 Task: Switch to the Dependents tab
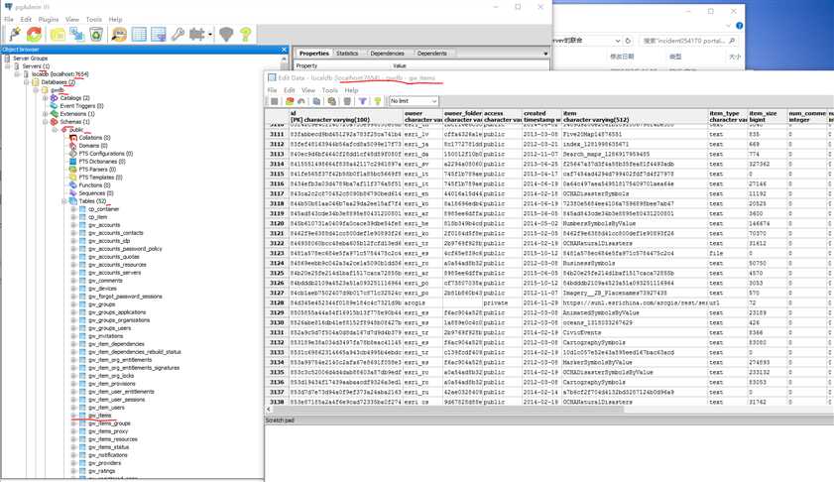point(432,54)
